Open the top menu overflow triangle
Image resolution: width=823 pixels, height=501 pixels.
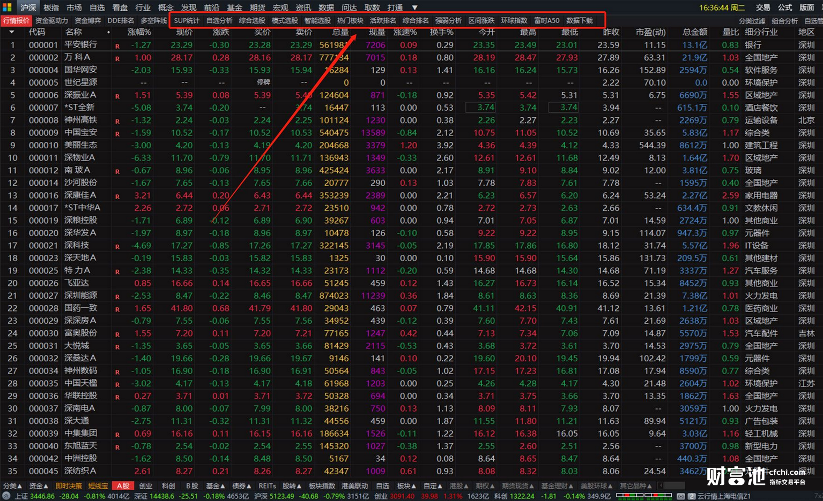pyautogui.click(x=414, y=7)
